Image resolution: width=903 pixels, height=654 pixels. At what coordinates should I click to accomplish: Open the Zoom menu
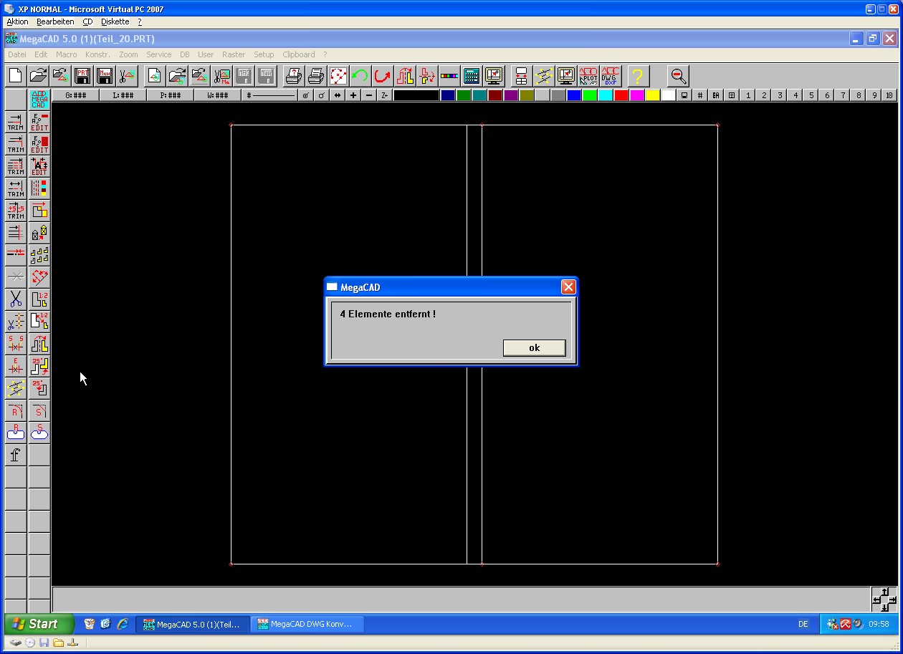pyautogui.click(x=128, y=54)
